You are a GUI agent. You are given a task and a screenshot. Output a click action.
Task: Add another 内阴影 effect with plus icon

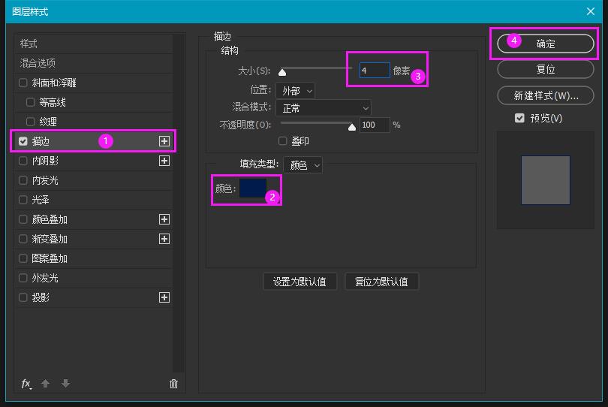(x=164, y=161)
